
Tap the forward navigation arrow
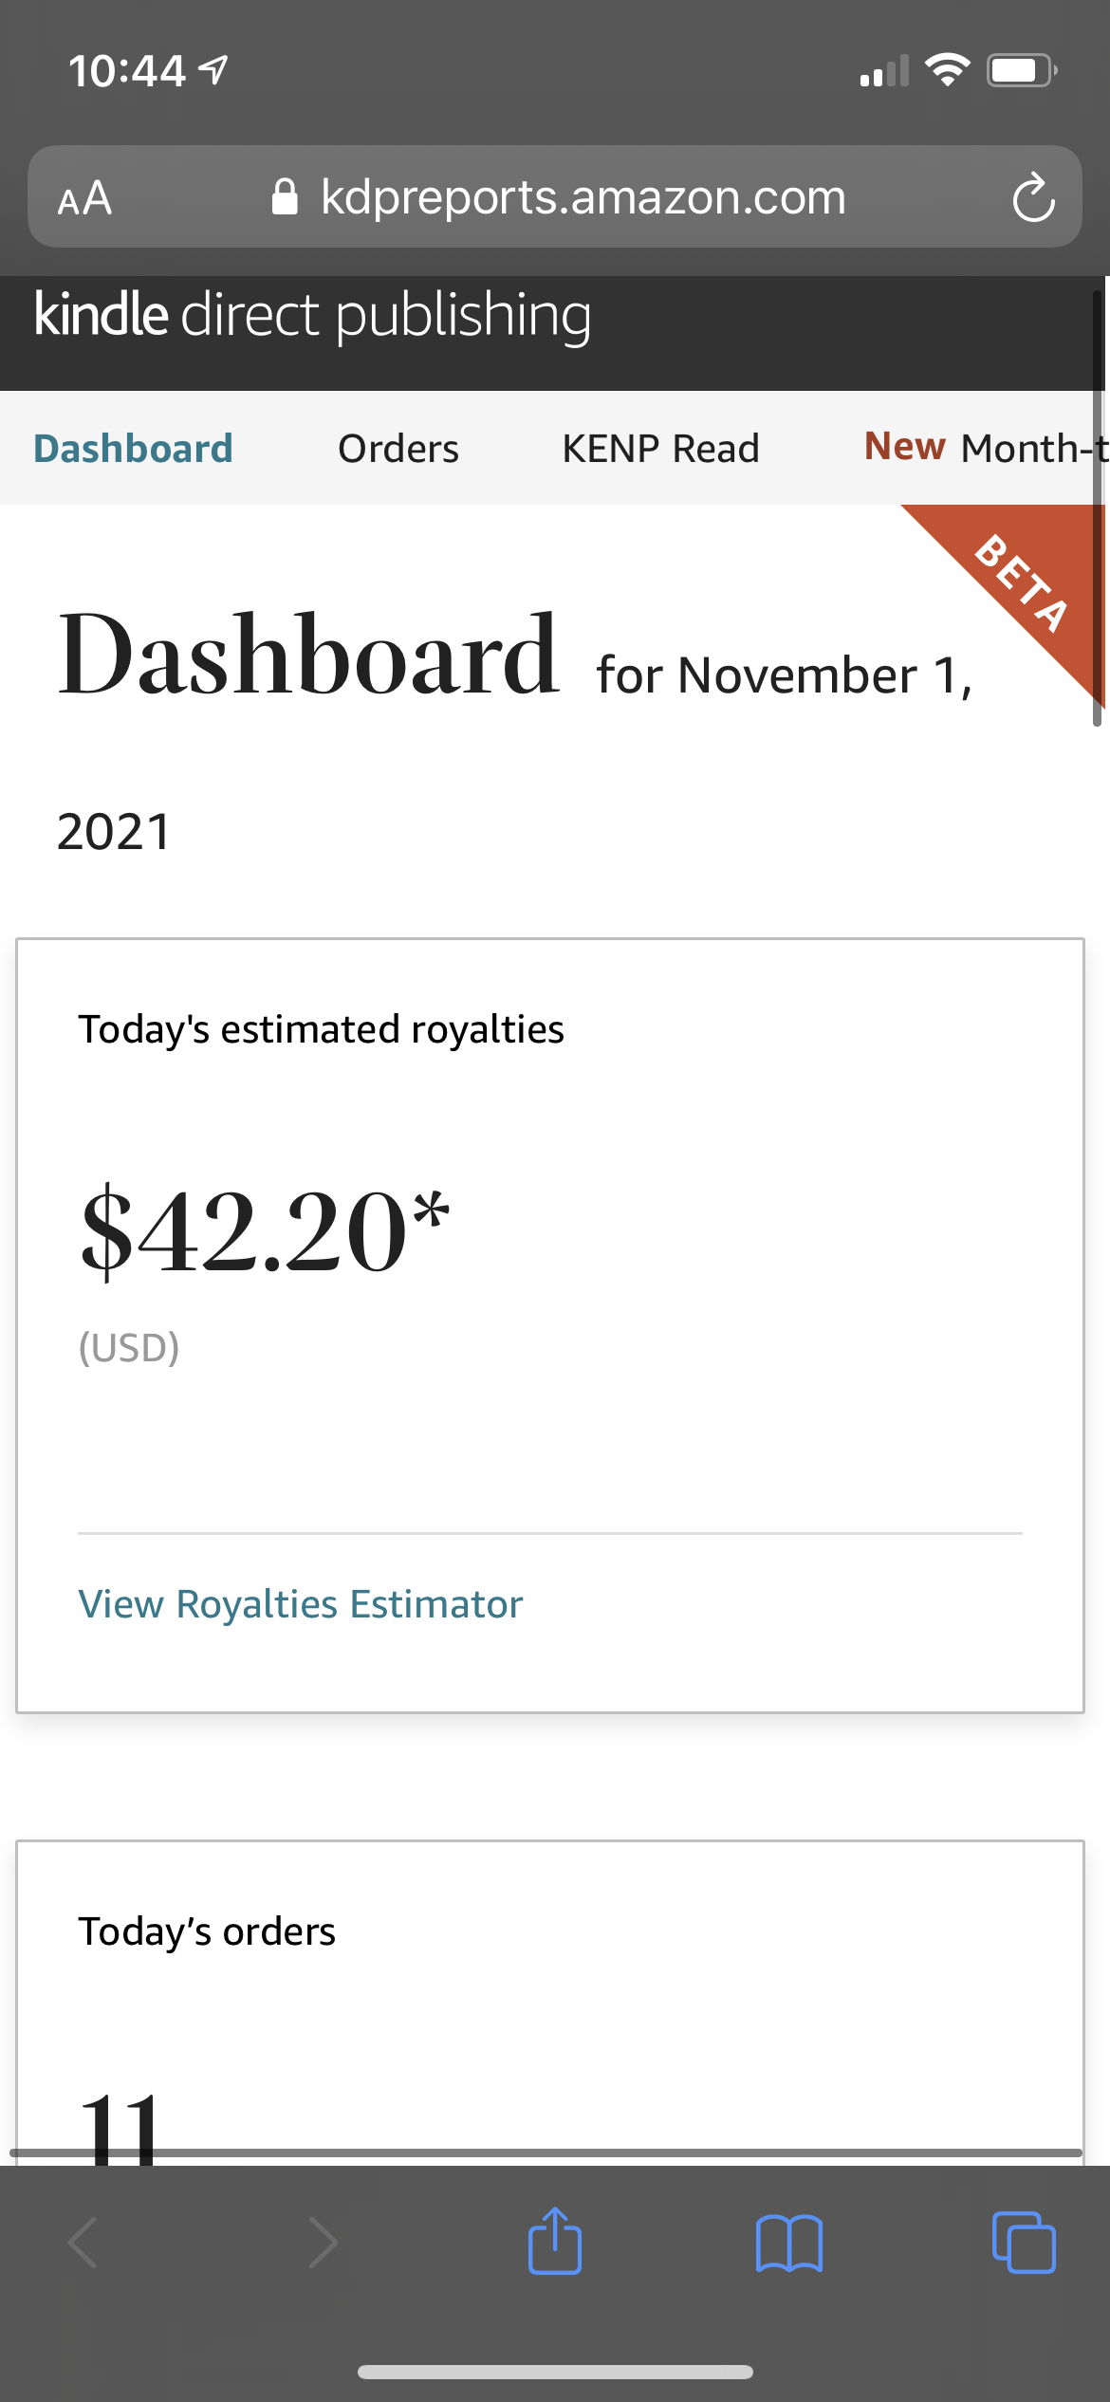pos(323,2243)
